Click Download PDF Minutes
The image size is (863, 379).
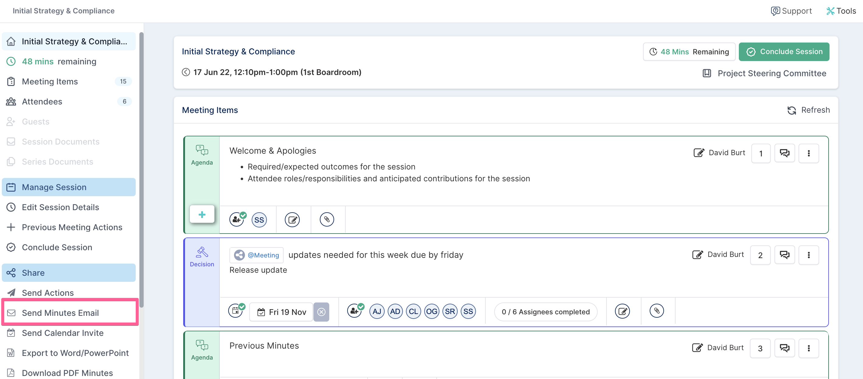pyautogui.click(x=69, y=373)
